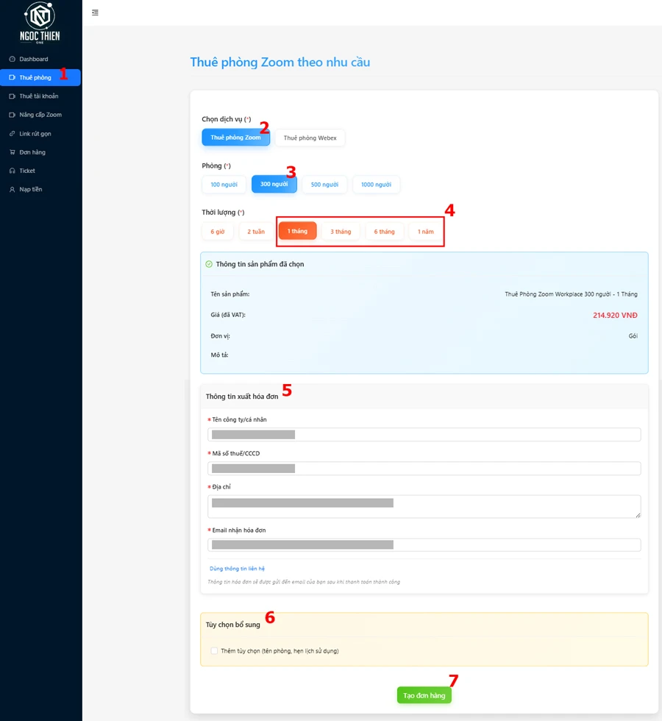Click the Nâng cấp Zoom sidebar icon
662x721 pixels.
(x=12, y=115)
